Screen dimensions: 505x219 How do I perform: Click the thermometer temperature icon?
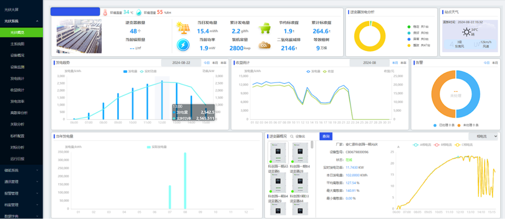[x=105, y=12]
